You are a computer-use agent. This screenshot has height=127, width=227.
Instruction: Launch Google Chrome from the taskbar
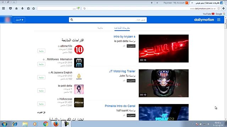pyautogui.click(x=45, y=124)
